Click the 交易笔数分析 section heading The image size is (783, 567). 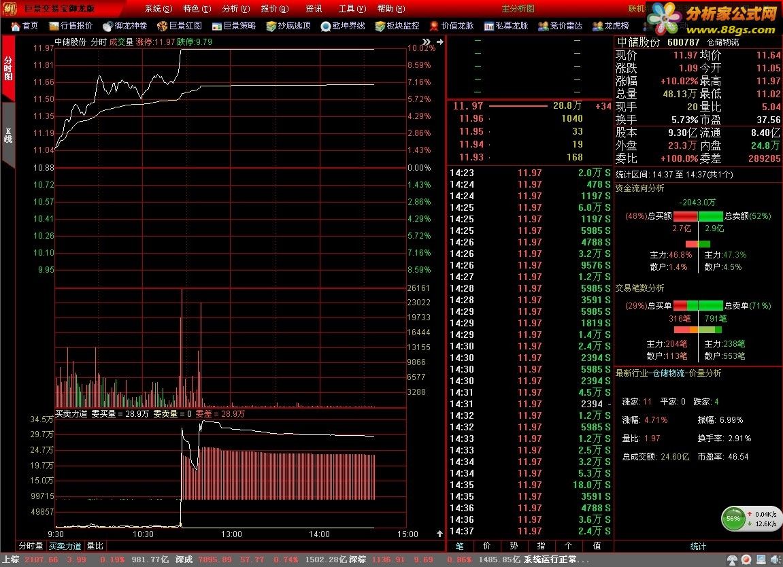[639, 288]
